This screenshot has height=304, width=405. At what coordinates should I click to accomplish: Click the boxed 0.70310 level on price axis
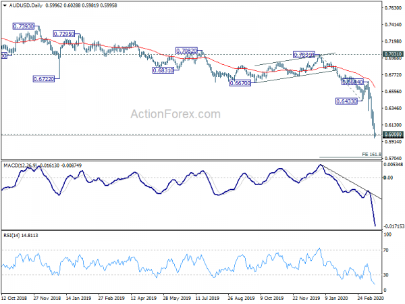point(393,53)
